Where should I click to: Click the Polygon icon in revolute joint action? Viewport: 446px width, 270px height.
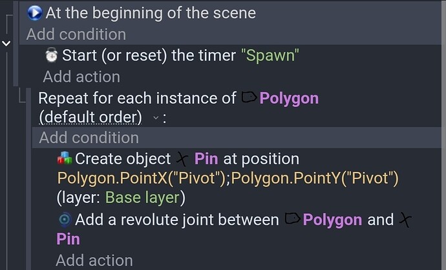[292, 219]
